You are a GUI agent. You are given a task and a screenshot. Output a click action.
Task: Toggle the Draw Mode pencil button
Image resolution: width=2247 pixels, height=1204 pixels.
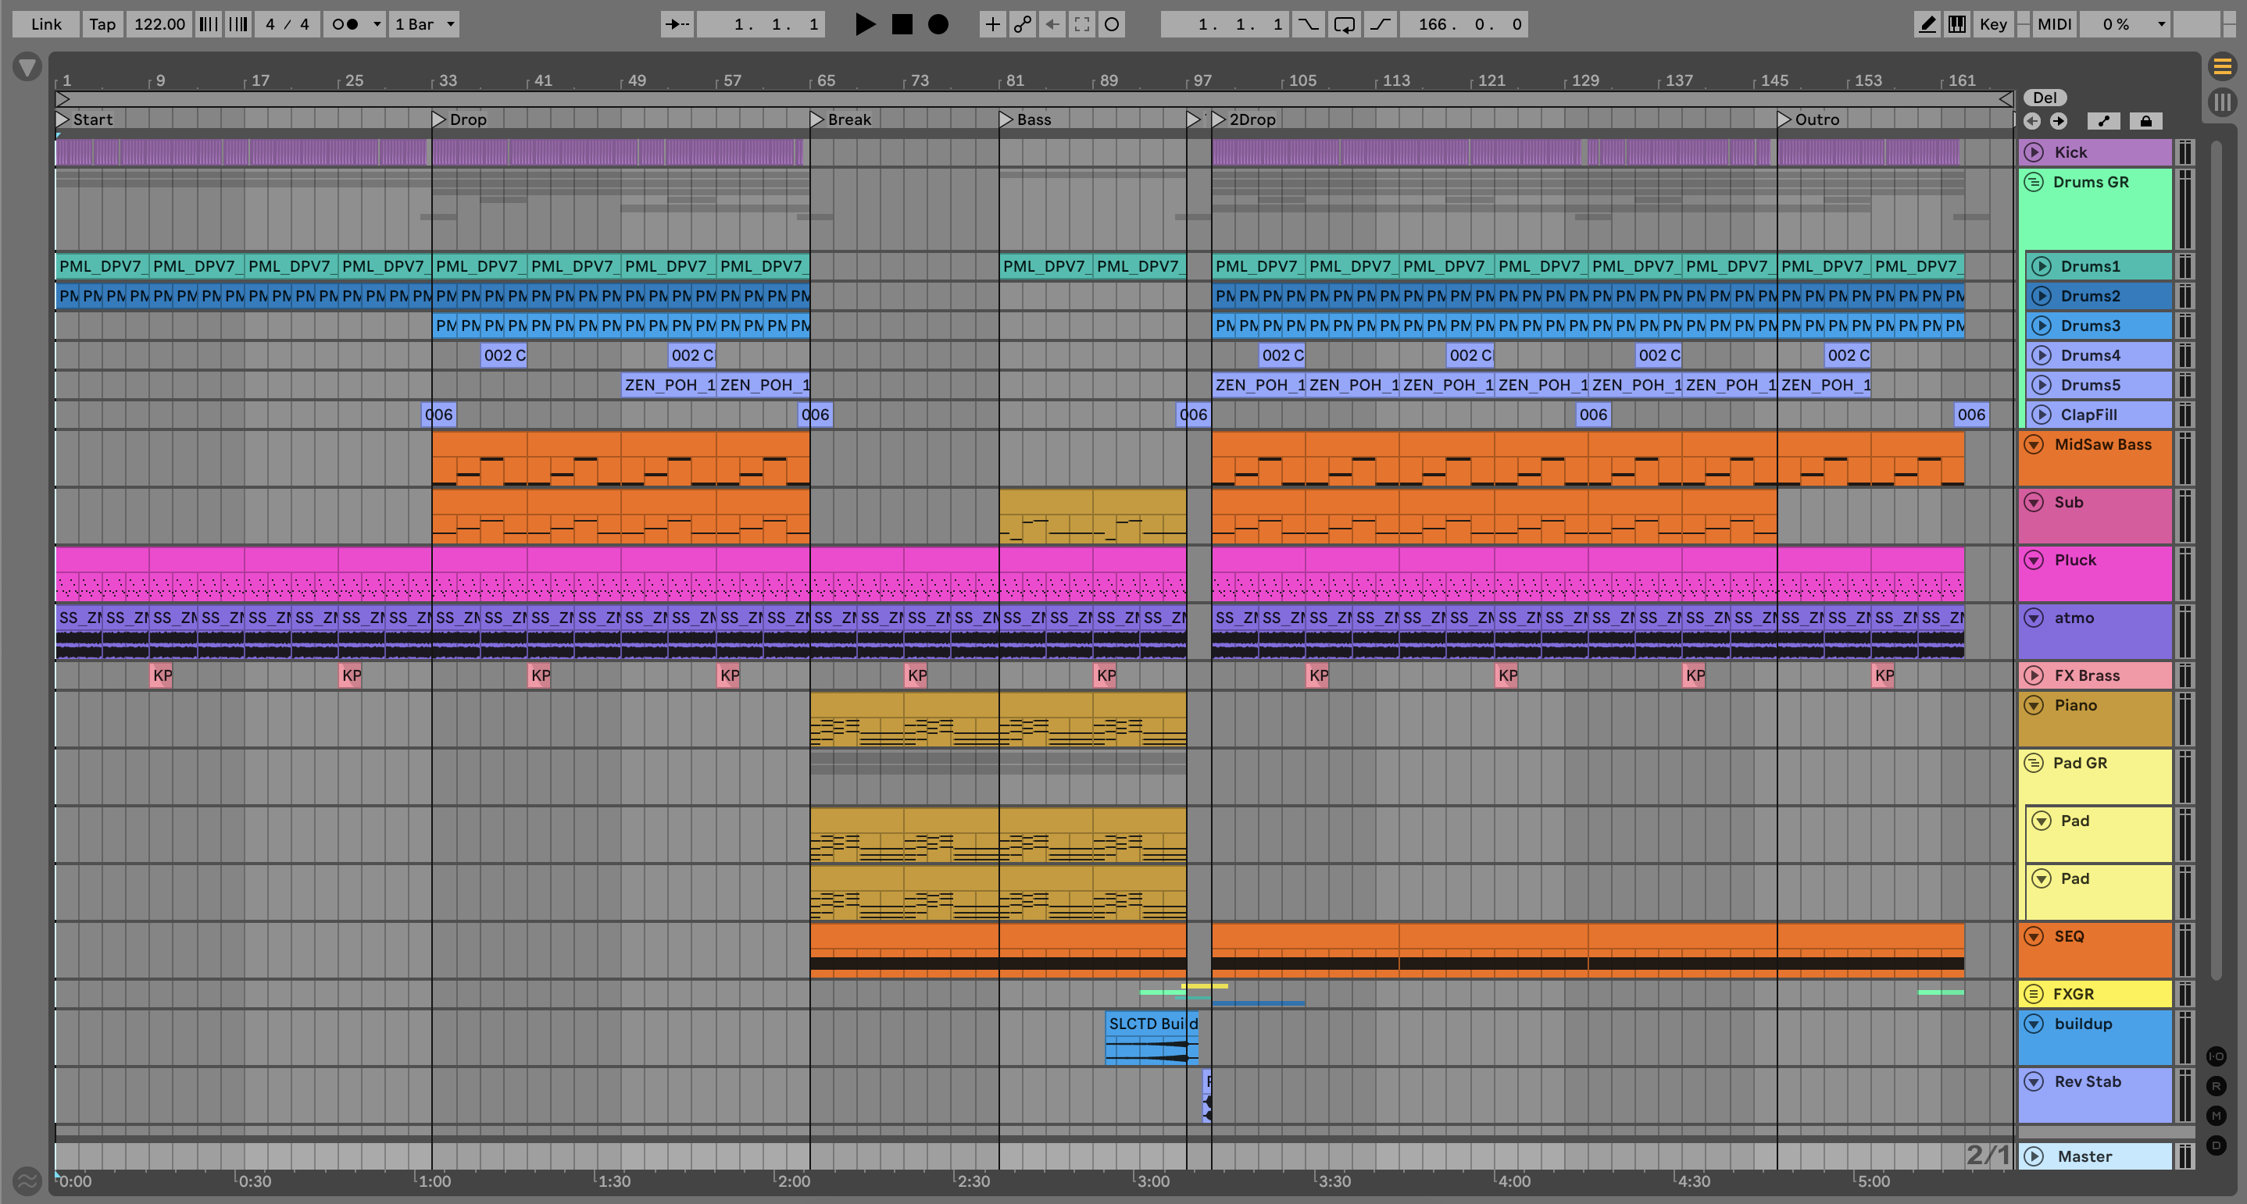point(1927,24)
